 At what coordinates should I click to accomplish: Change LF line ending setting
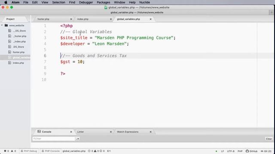[223, 151]
